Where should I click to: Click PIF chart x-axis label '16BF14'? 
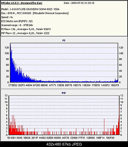(x=100, y=138)
